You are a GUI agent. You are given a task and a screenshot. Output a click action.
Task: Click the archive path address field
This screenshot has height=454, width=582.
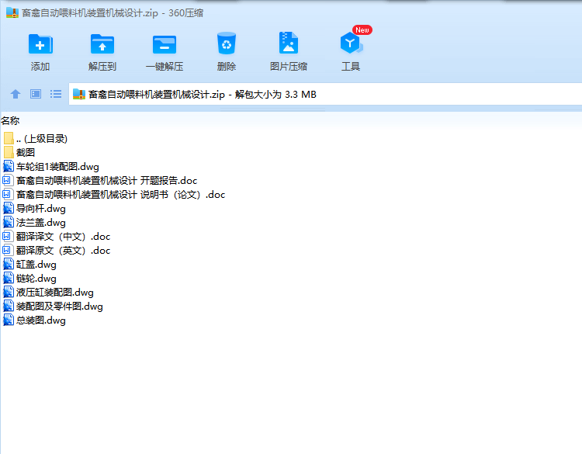click(x=325, y=94)
